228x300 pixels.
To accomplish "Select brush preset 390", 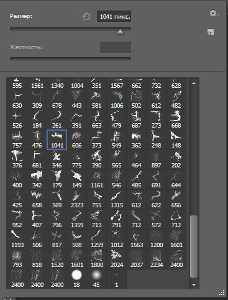I will [96, 160].
